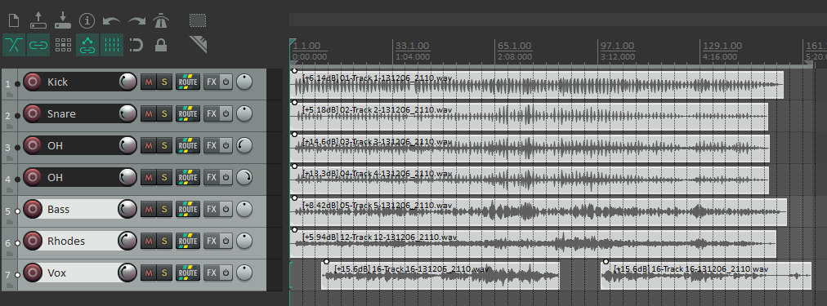The width and height of the screenshot is (827, 306).
Task: Open FX chain for Rhodes track
Action: point(212,242)
